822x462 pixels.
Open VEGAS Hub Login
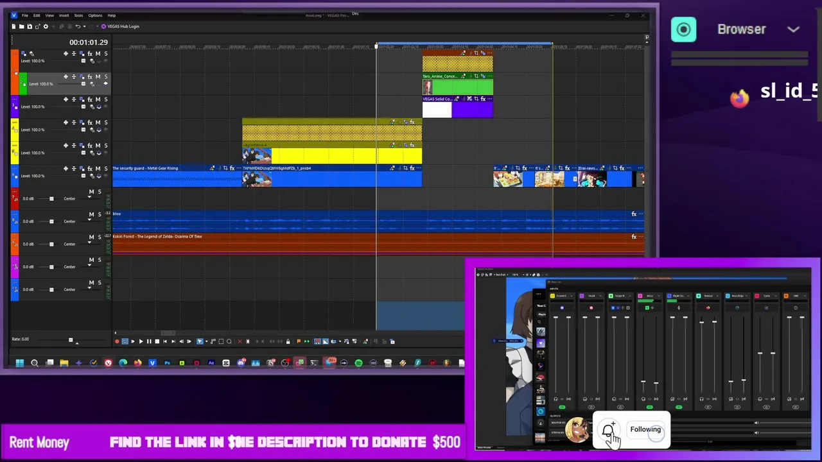[x=120, y=26]
